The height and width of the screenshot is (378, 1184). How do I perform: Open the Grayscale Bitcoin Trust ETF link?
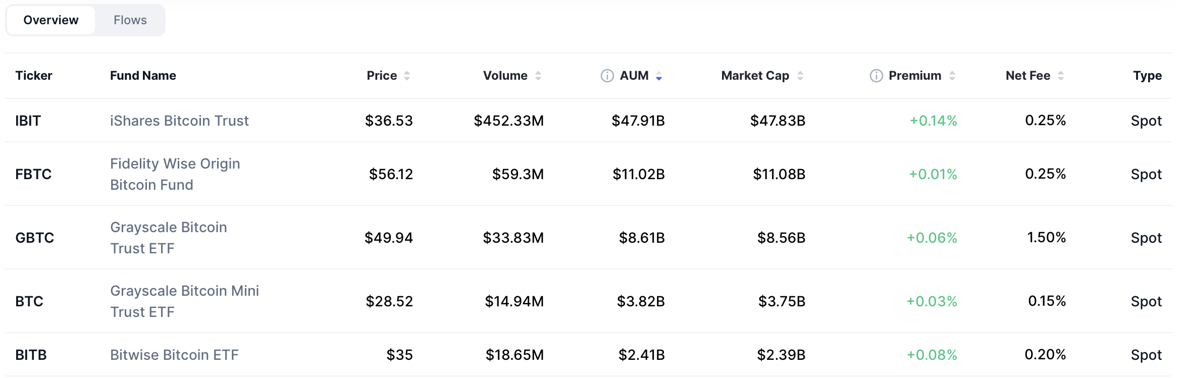(x=169, y=238)
